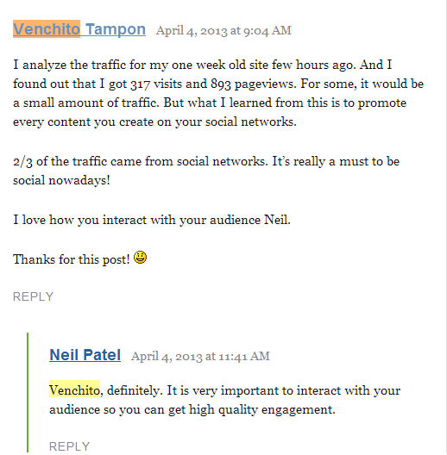Reply to Venchito Tampon's comment
The height and width of the screenshot is (455, 447).
click(x=33, y=296)
